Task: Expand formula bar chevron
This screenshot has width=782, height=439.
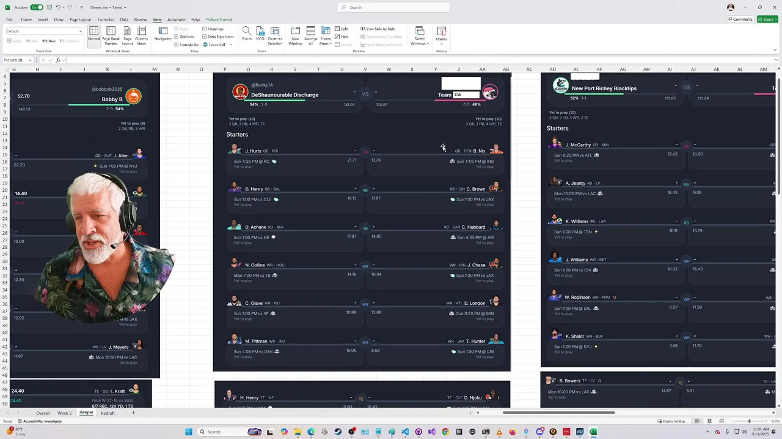Action: pyautogui.click(x=776, y=60)
